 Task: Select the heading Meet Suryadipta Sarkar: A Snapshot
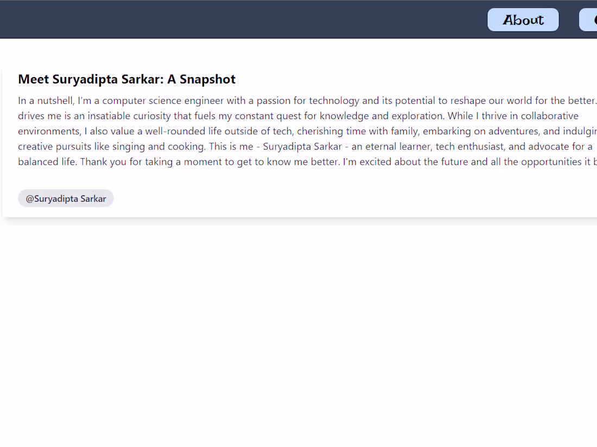click(x=126, y=79)
